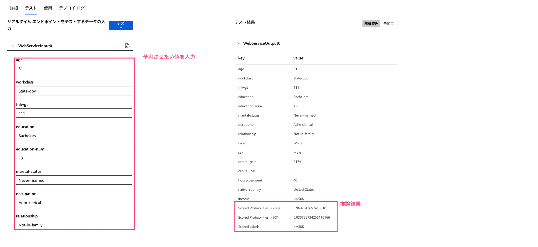Switch to 未加工 result view
538x247 pixels.
(x=388, y=23)
